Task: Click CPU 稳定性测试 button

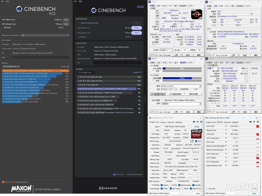Action: 175,94
